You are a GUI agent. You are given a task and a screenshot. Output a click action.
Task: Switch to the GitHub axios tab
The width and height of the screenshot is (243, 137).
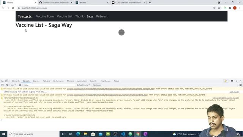(x=56, y=3)
